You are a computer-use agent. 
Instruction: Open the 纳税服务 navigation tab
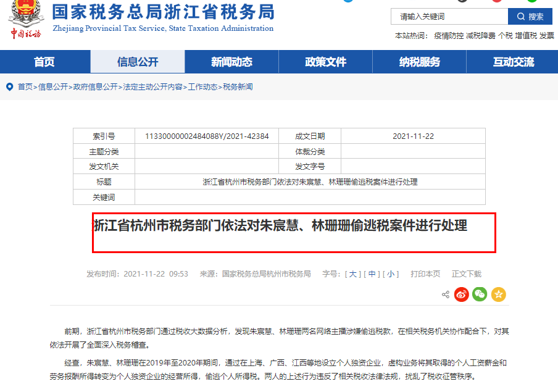pyautogui.click(x=420, y=62)
